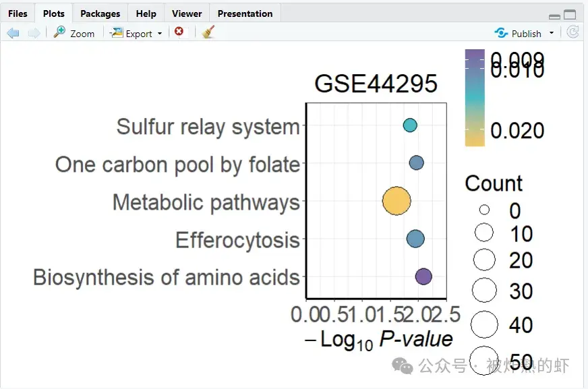This screenshot has width=588, height=389.
Task: Maximize the Plots pane
Action: pyautogui.click(x=570, y=15)
